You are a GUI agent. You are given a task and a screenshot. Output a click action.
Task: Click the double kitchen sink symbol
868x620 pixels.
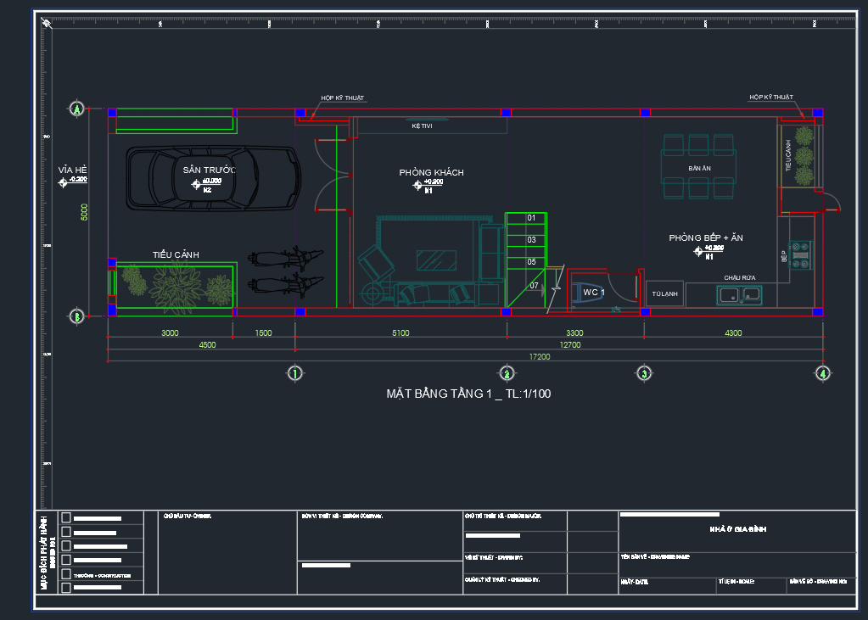(x=739, y=295)
